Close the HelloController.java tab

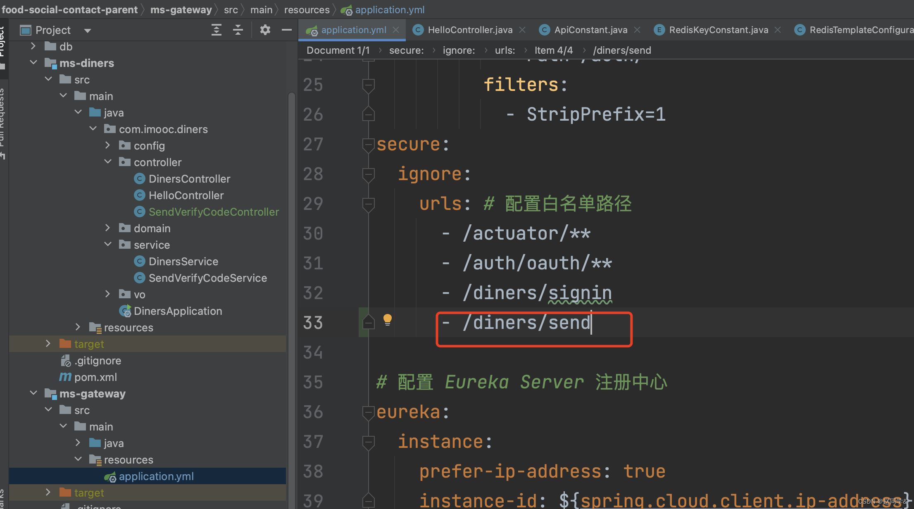522,30
